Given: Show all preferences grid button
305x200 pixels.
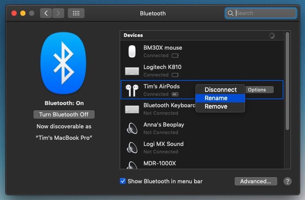Looking at the screenshot, I should pyautogui.click(x=76, y=13).
